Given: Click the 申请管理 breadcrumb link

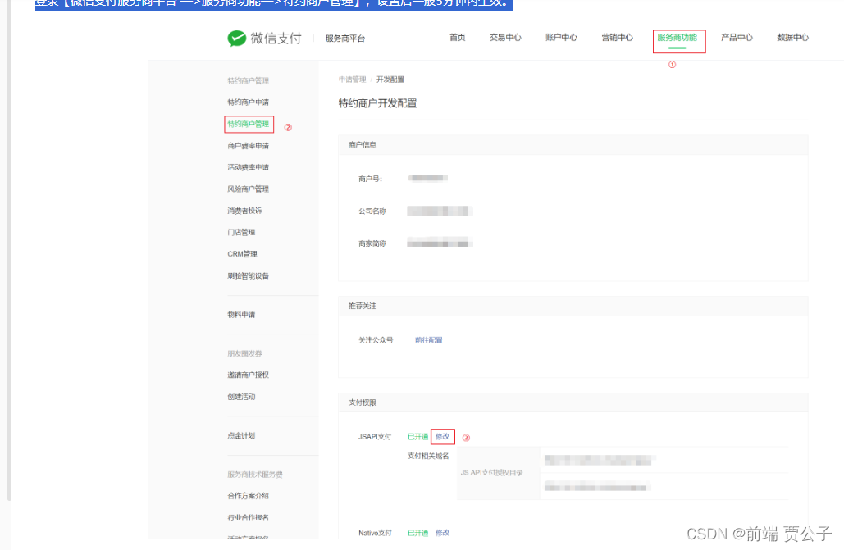Looking at the screenshot, I should (352, 79).
